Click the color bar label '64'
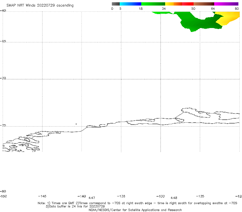This screenshot has width=242, height=212. pos(213,9)
